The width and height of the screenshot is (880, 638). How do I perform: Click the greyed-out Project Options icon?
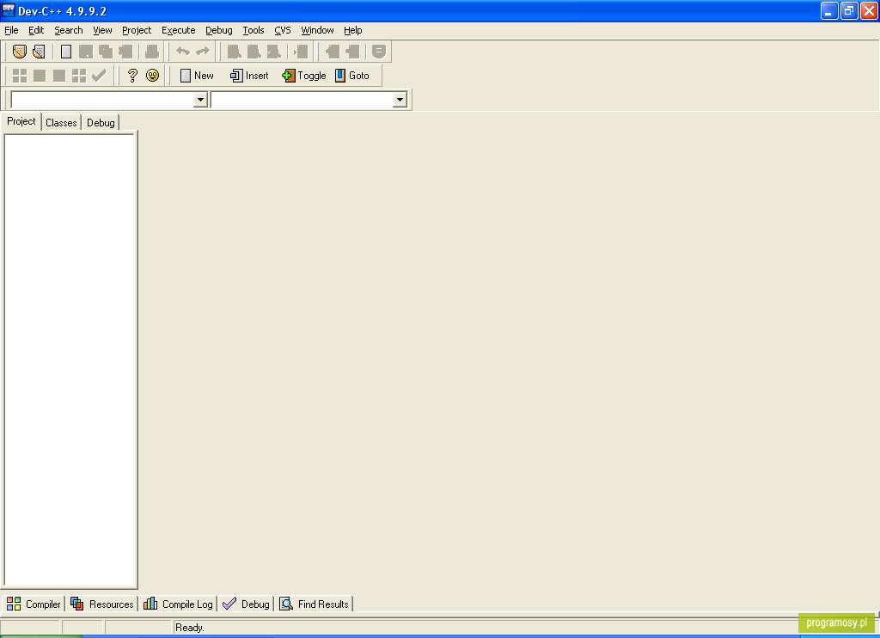[x=379, y=52]
